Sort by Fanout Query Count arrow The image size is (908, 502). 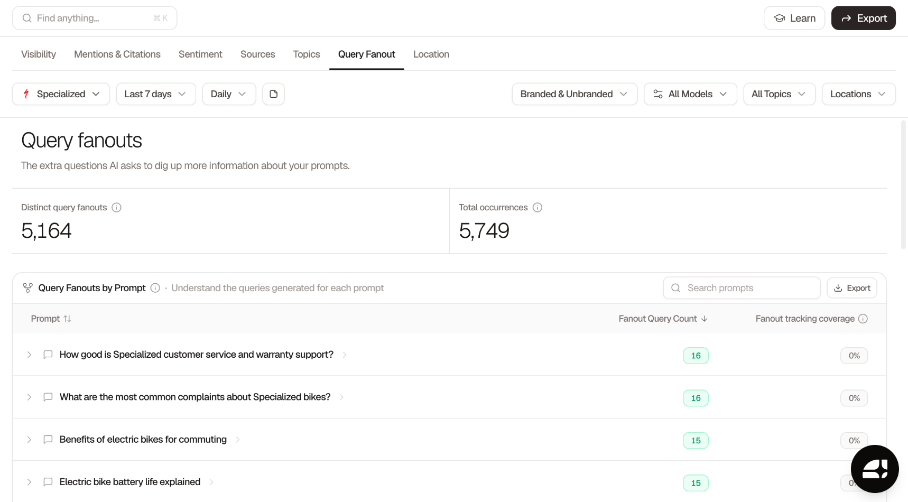(x=704, y=319)
